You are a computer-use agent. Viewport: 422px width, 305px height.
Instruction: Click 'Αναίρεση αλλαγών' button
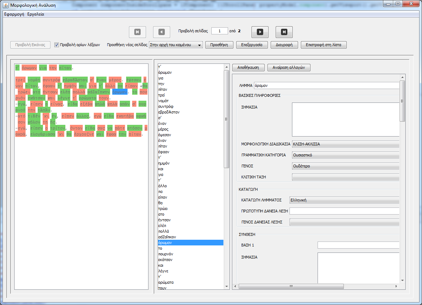point(289,67)
